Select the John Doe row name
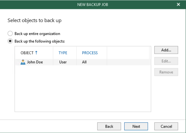The image size is (186, 133). coord(35,62)
